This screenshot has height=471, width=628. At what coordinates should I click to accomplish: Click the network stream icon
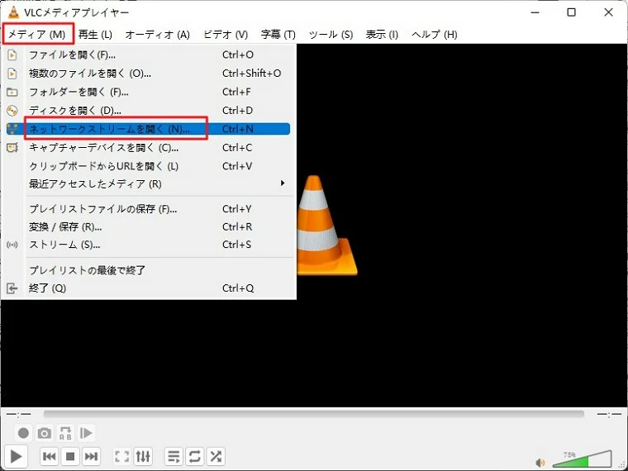pos(12,129)
